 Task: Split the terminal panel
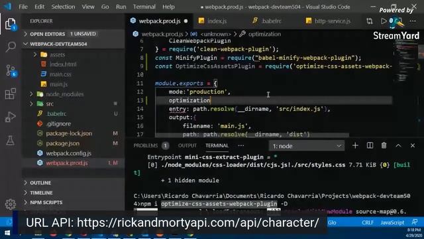(370, 145)
